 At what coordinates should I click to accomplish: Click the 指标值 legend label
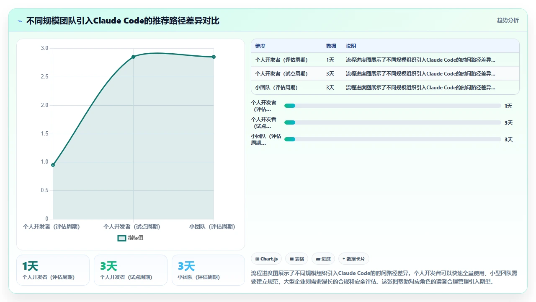[136, 238]
